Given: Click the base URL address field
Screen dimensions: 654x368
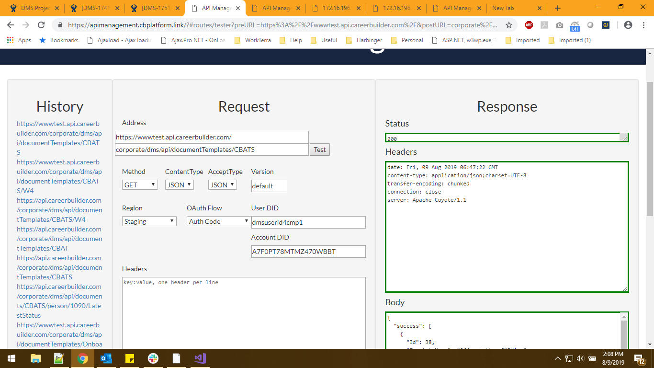Looking at the screenshot, I should tap(212, 137).
